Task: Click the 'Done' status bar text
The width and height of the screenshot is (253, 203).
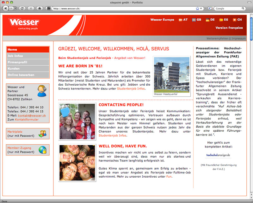Action: 4,201
